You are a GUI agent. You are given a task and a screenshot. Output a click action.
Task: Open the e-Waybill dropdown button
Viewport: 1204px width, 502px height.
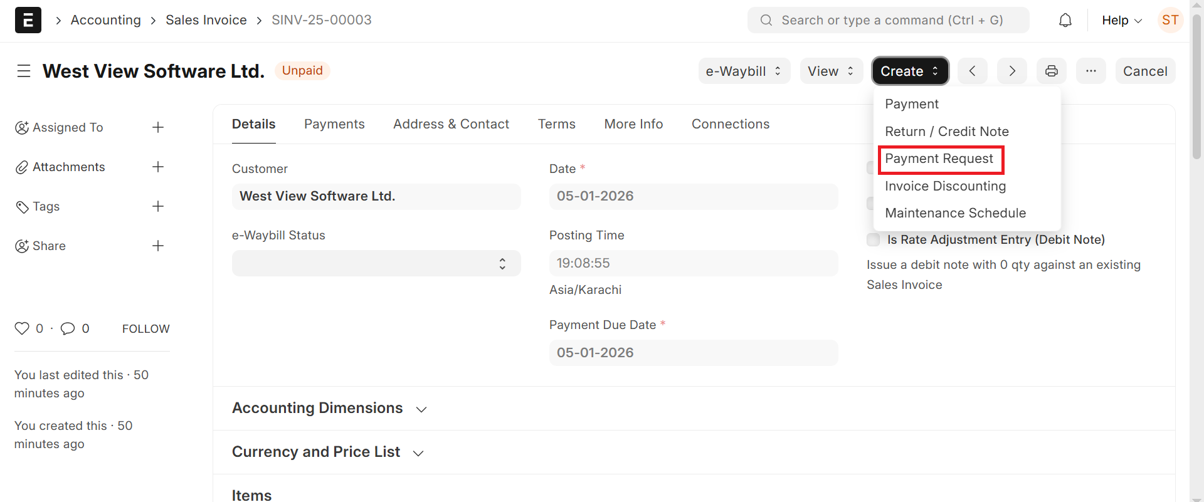coord(744,71)
